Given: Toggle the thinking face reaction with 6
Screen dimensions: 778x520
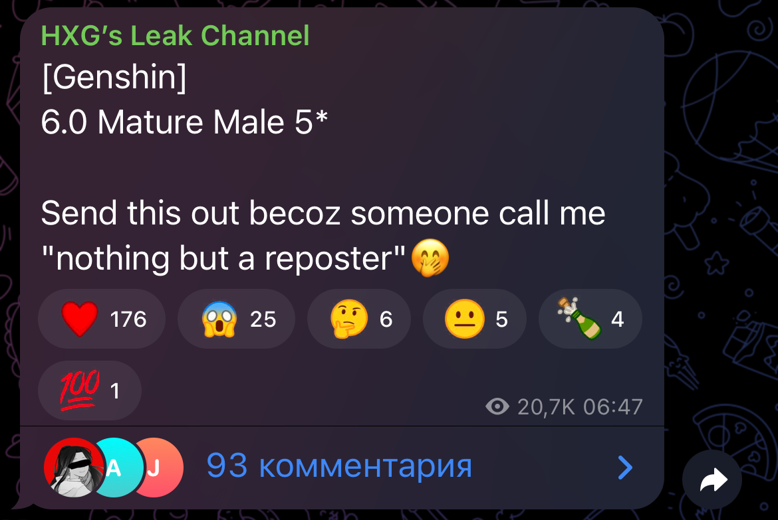Looking at the screenshot, I should coord(358,319).
